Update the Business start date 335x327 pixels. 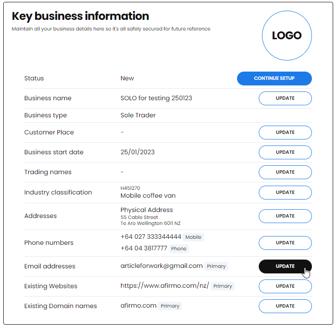click(285, 152)
